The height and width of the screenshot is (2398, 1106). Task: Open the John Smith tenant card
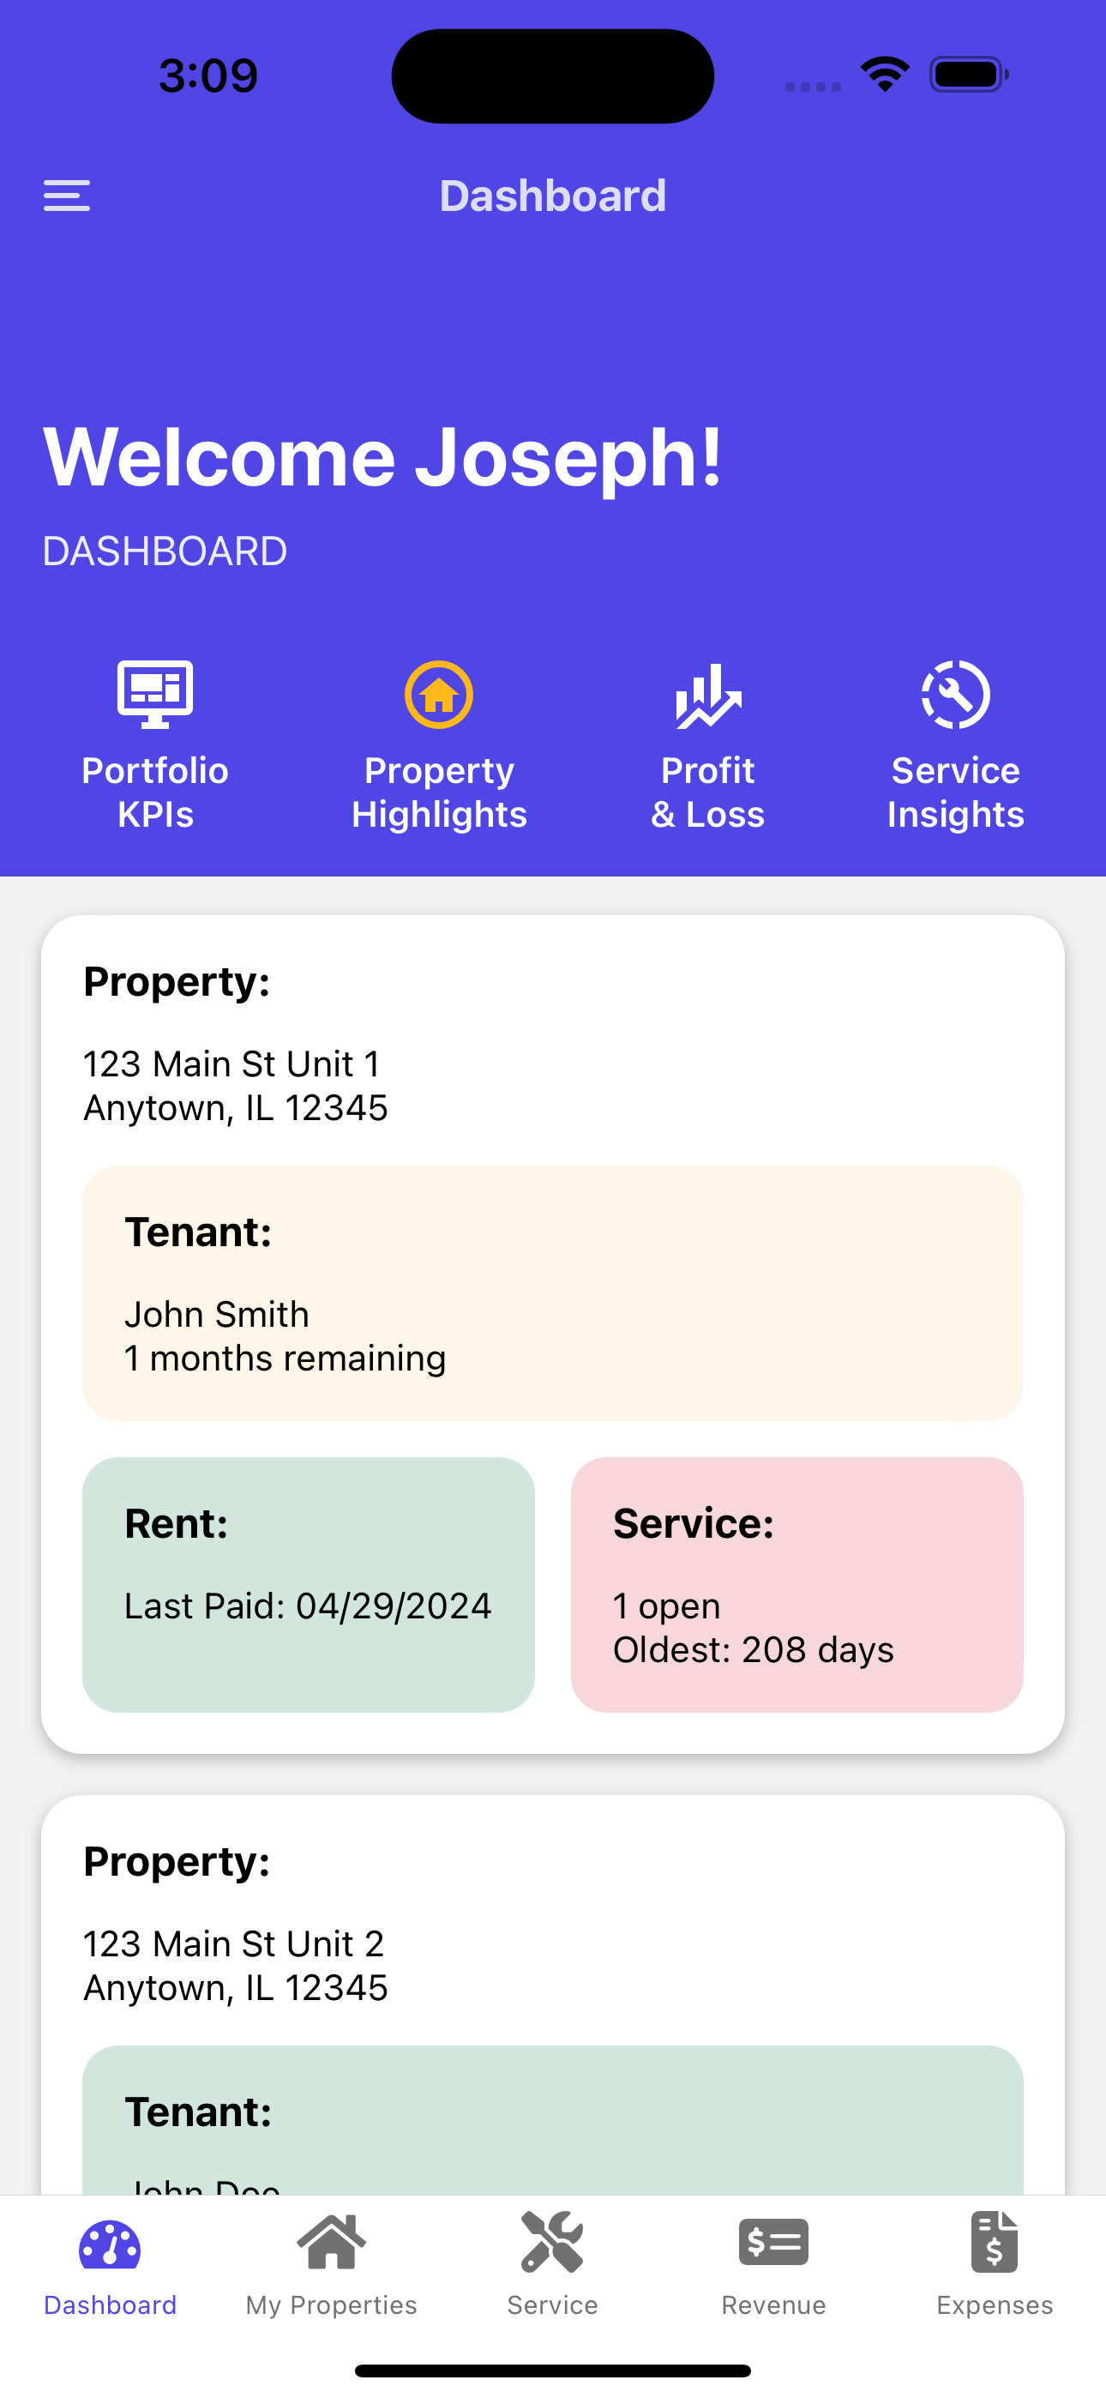pos(552,1292)
